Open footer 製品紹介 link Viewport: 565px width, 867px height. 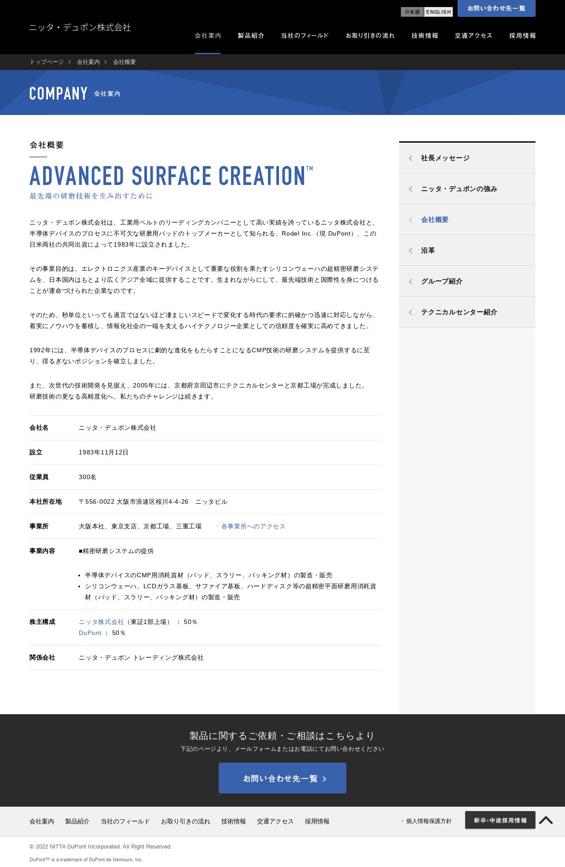point(77,822)
